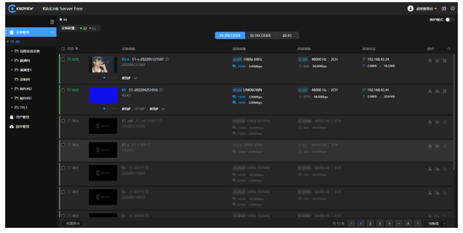
Task: Click the location pin icon above device count
Action: pos(60,19)
